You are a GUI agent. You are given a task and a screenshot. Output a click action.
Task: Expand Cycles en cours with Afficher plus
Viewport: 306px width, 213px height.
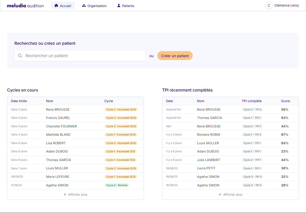78,195
